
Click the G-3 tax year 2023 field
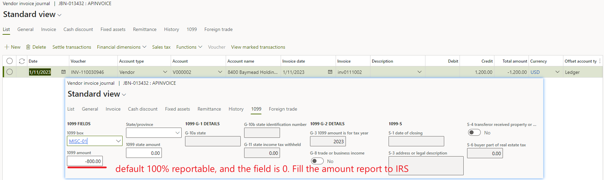click(328, 141)
